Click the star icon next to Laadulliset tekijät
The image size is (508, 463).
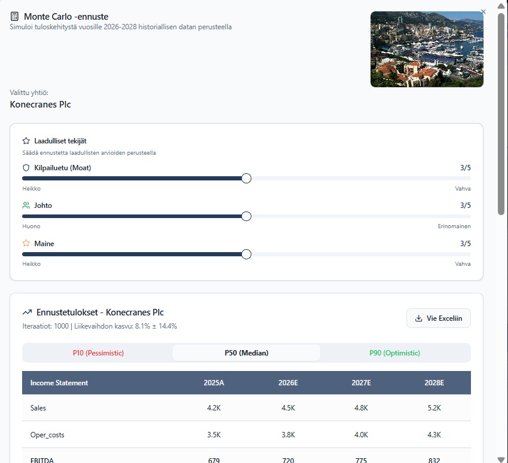pos(26,141)
